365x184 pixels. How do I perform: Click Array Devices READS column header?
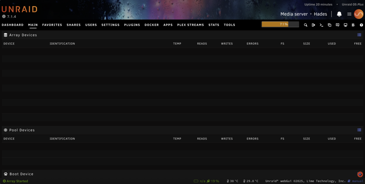(x=202, y=44)
